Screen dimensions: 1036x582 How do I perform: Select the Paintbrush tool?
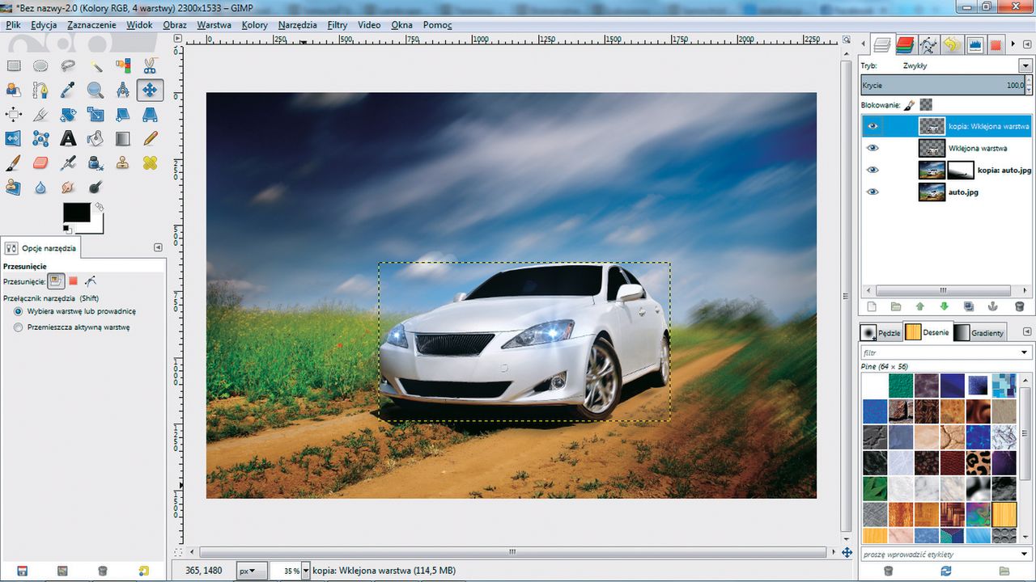click(13, 162)
